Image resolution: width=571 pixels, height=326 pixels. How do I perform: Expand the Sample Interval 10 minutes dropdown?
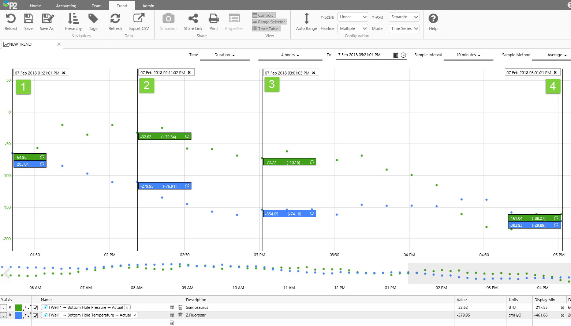tap(468, 55)
